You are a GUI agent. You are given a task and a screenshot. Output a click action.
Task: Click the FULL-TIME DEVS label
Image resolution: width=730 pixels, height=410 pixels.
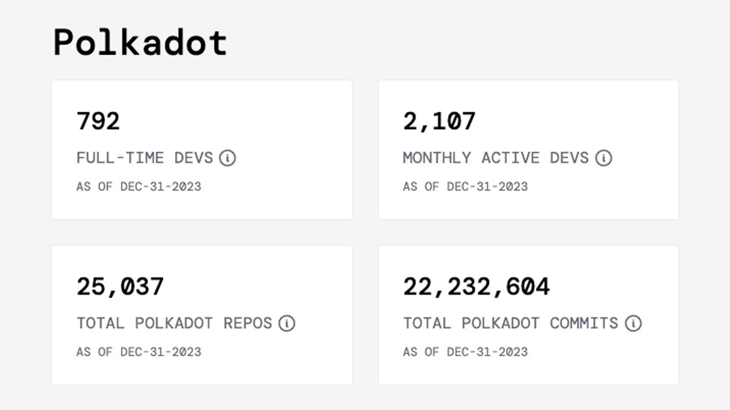(x=145, y=158)
